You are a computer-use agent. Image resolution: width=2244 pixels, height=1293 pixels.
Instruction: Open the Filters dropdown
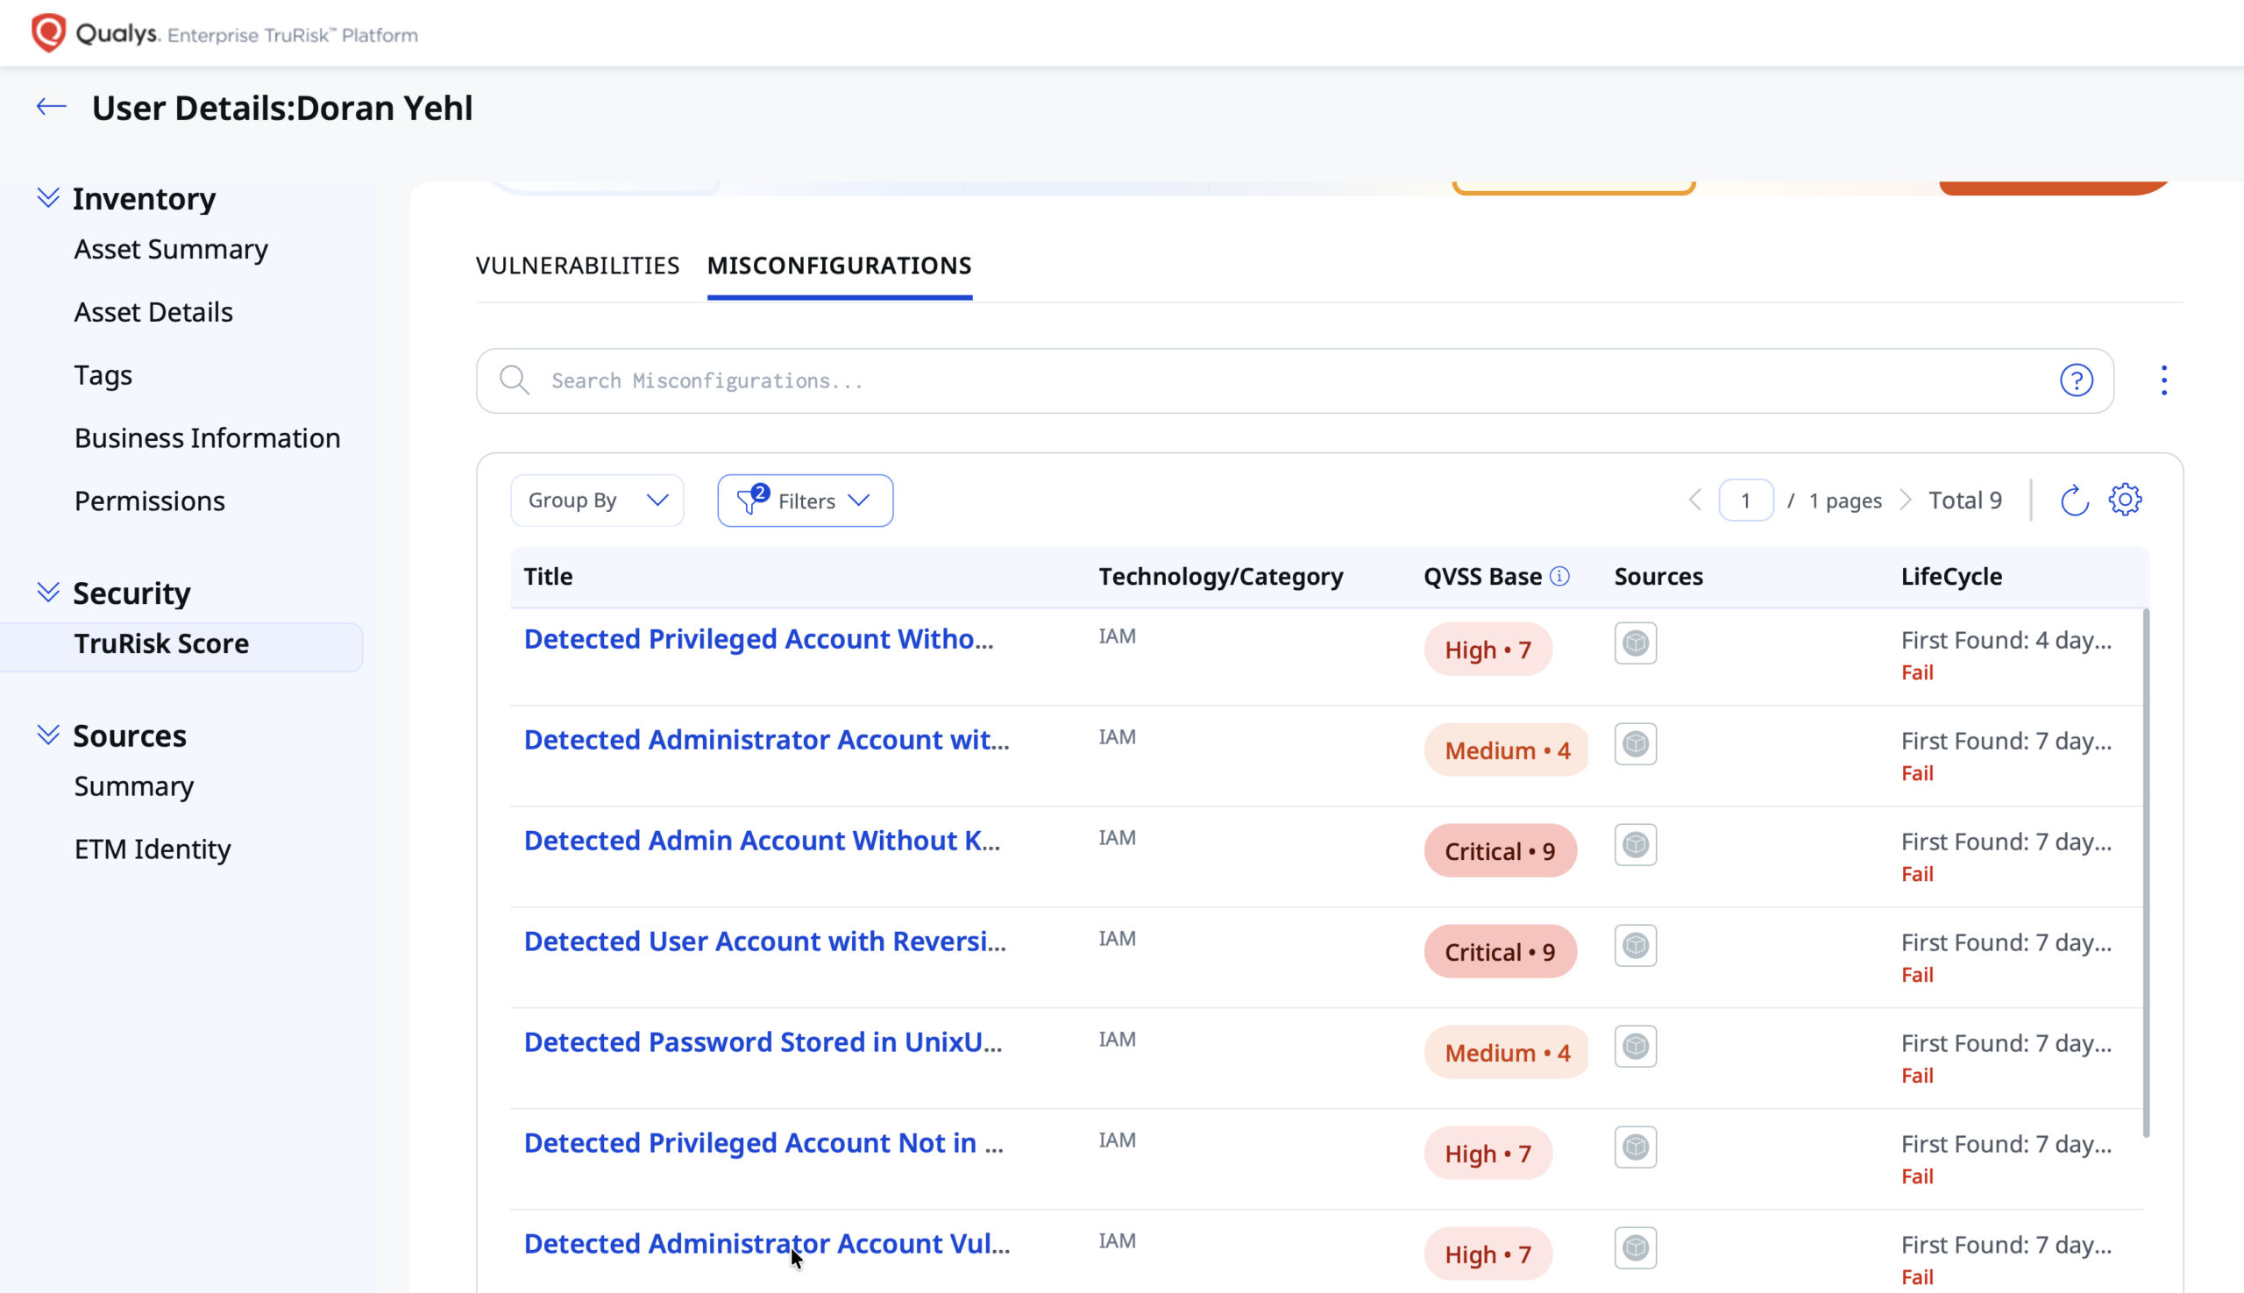(x=806, y=500)
